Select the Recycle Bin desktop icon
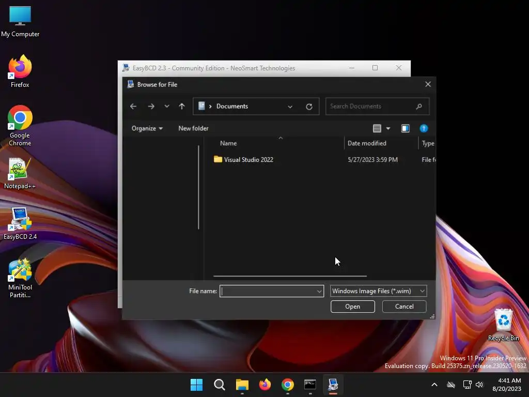Screen dimensions: 529x397 tap(503, 325)
